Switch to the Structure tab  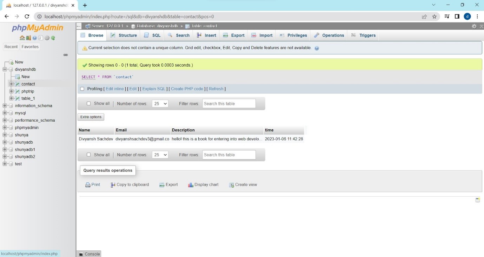click(124, 35)
